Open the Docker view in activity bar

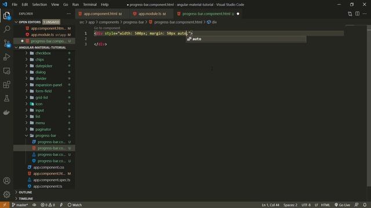coord(6,112)
